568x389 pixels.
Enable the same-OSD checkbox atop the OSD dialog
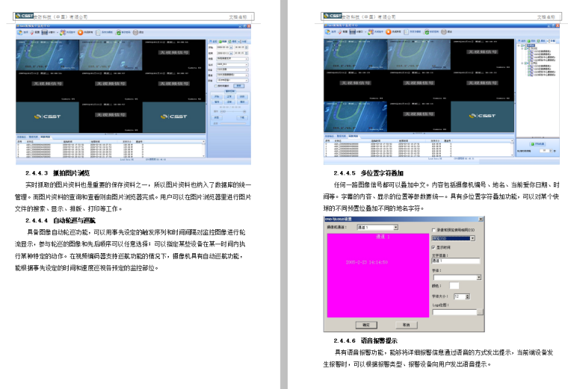coord(434,230)
